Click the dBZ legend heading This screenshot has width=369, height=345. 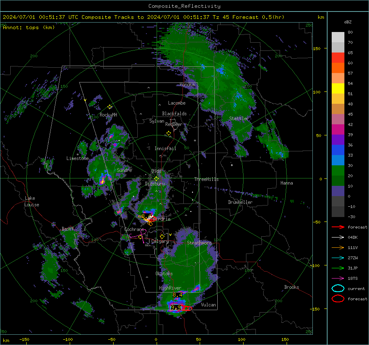tap(348, 22)
